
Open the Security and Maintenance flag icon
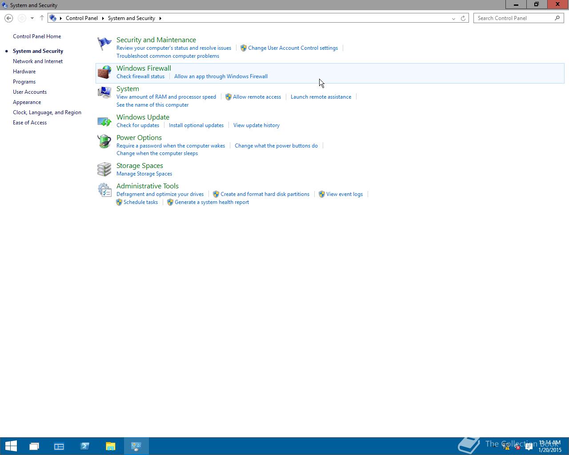(104, 44)
